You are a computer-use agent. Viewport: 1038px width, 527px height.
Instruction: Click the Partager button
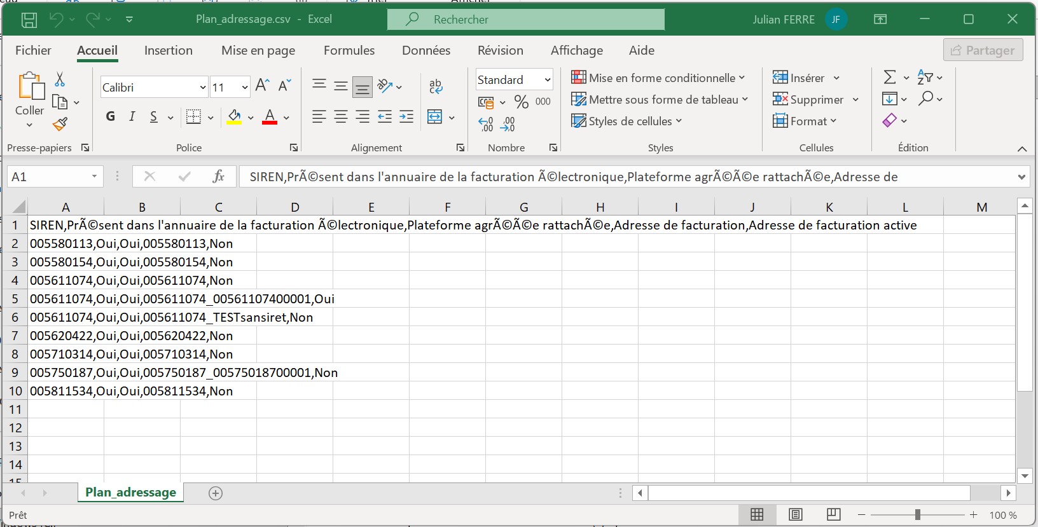tap(983, 50)
